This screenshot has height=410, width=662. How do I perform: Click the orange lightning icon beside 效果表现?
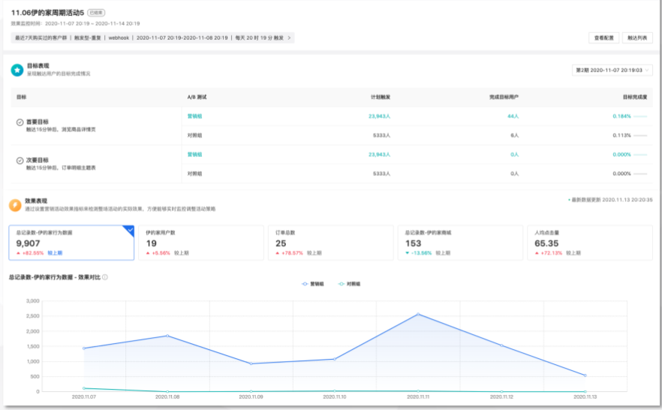pos(15,205)
